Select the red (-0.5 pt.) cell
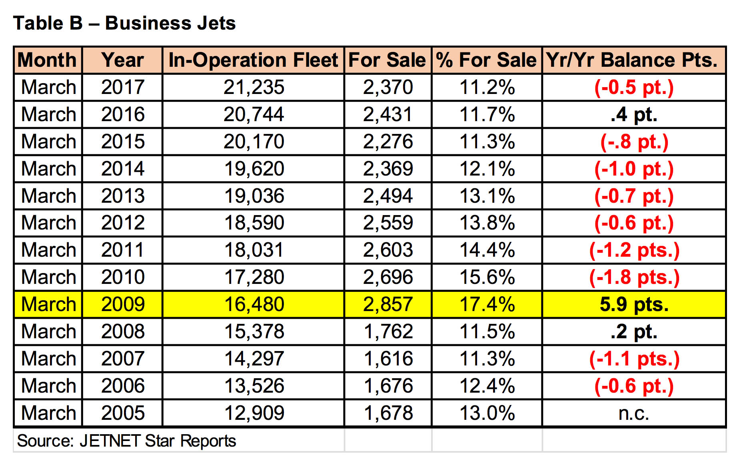 tap(634, 87)
